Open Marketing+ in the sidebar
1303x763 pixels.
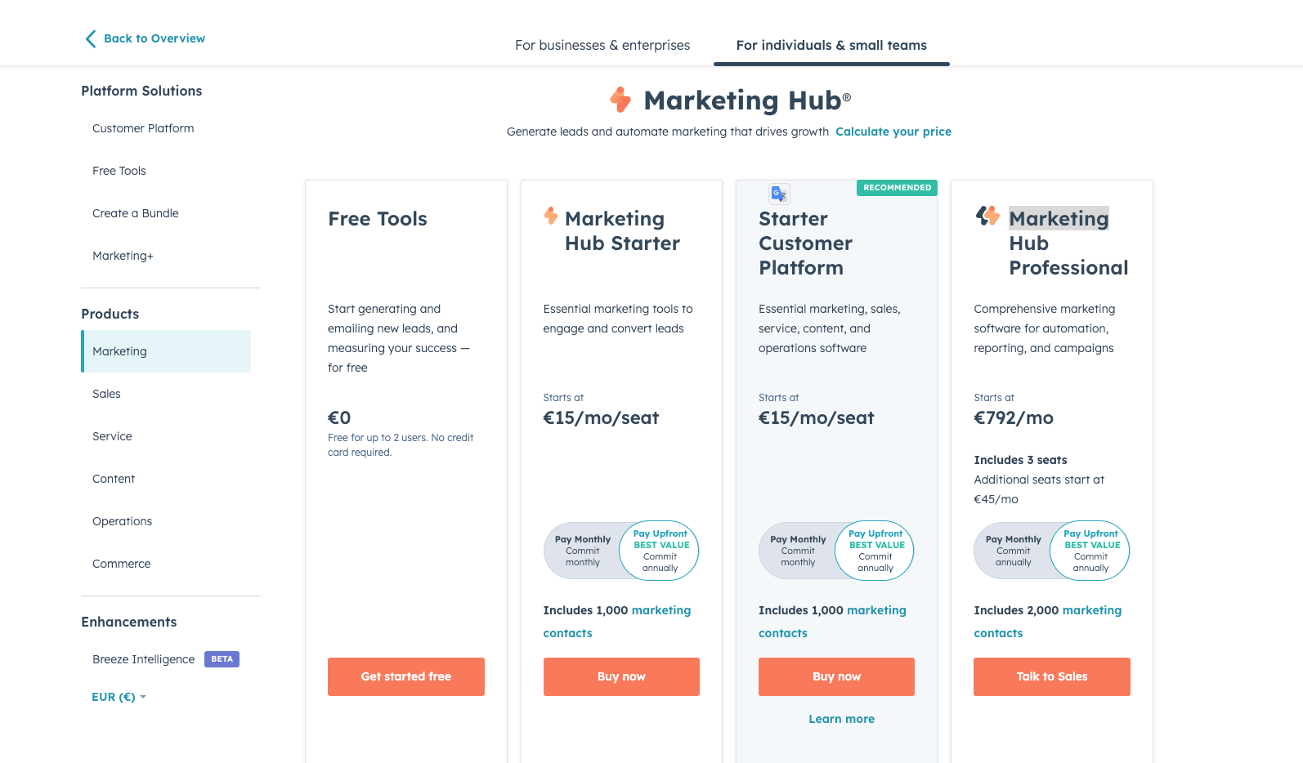(x=123, y=256)
